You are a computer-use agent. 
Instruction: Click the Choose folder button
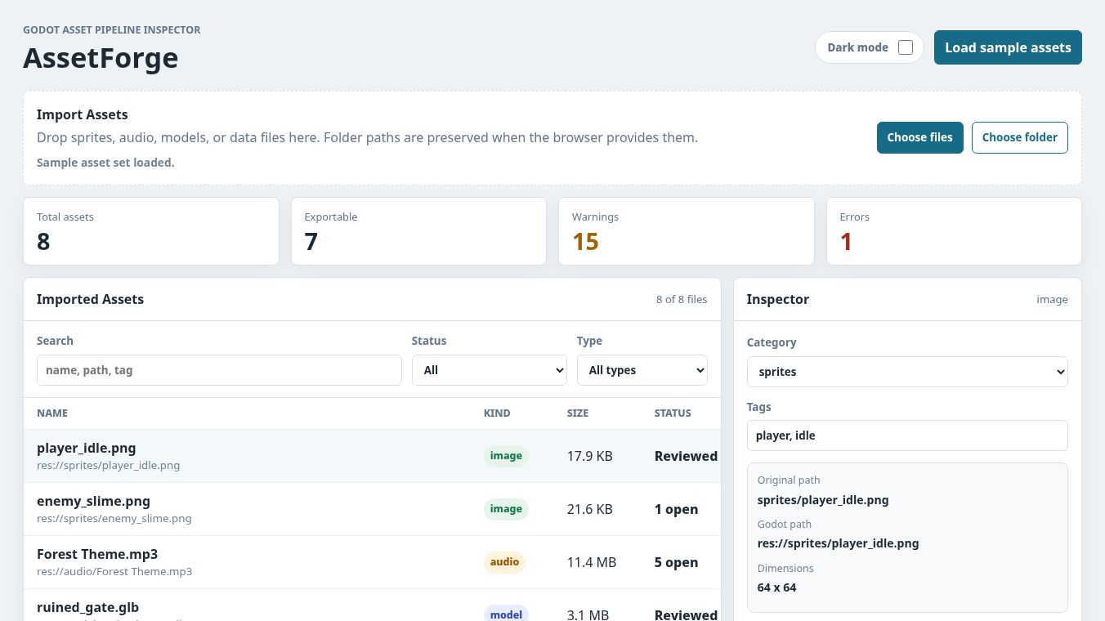(x=1019, y=137)
